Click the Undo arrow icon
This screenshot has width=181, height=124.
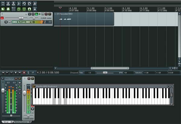pyautogui.click(x=24, y=4)
